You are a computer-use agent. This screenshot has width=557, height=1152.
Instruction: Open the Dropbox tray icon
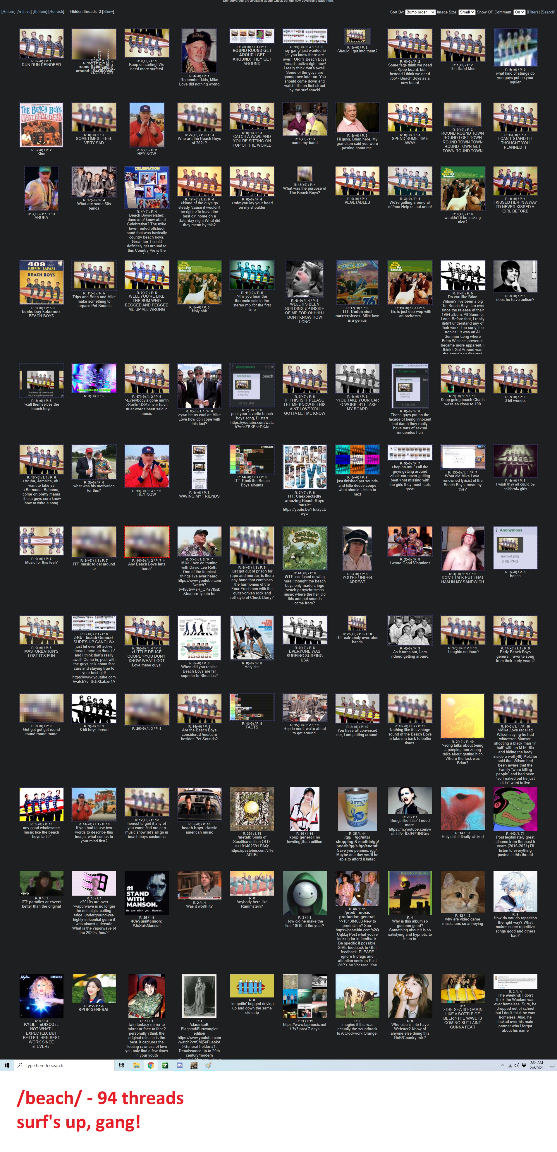pos(524,1065)
